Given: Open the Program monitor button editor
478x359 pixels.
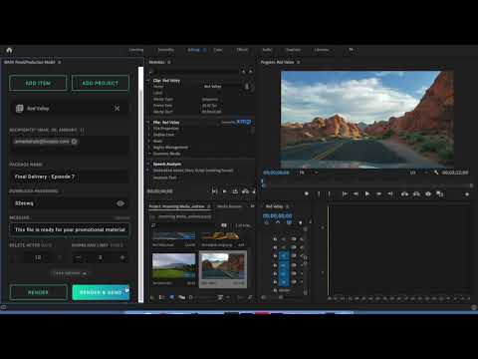Looking at the screenshot, I should click(467, 194).
